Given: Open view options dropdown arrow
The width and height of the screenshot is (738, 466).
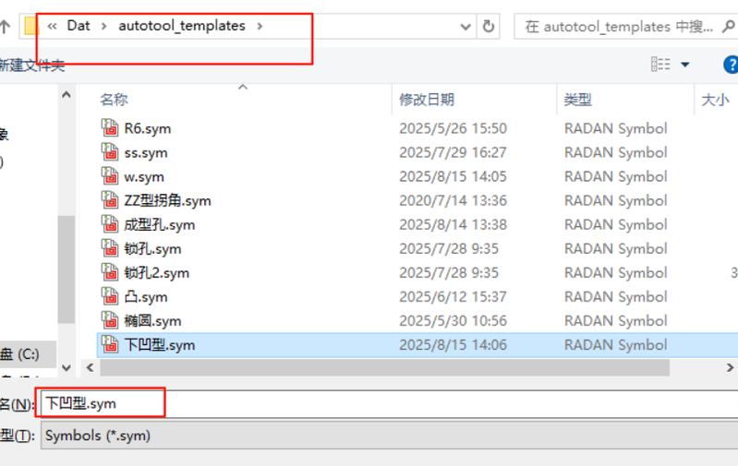Looking at the screenshot, I should pyautogui.click(x=685, y=65).
